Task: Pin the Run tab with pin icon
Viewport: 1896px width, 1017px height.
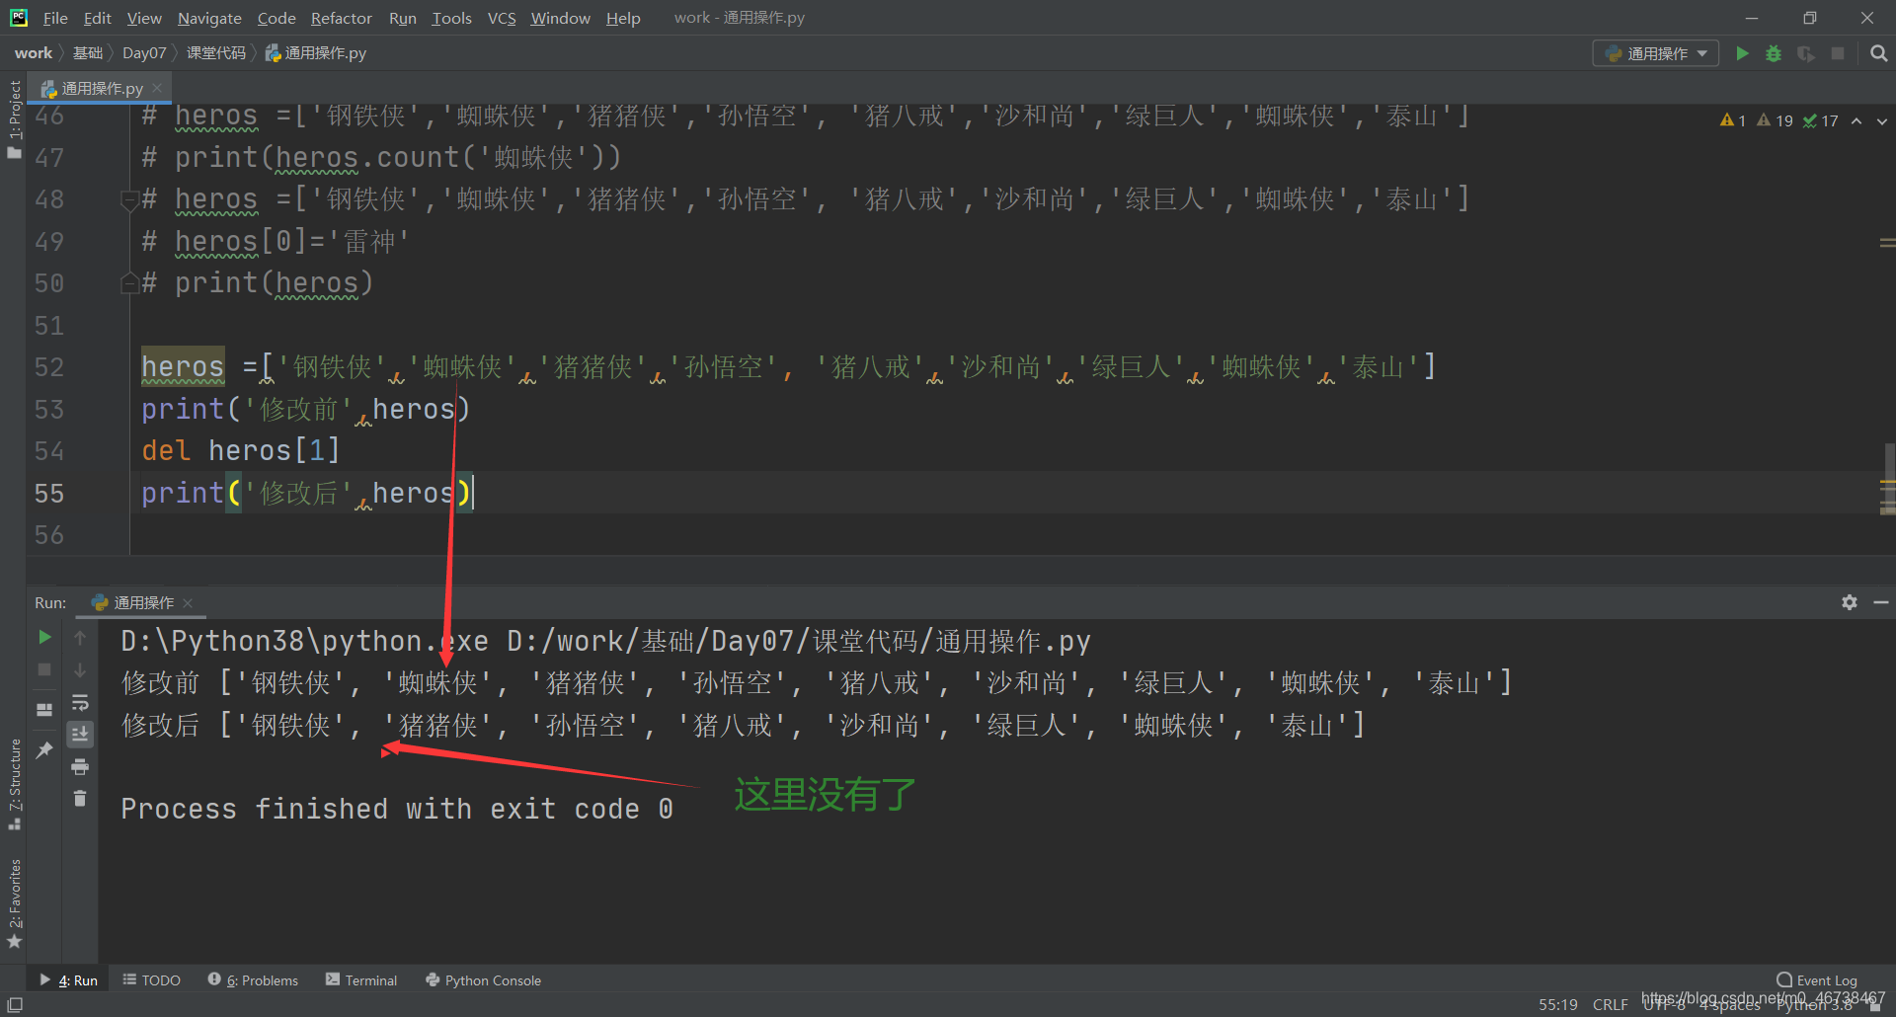Action: click(x=44, y=750)
